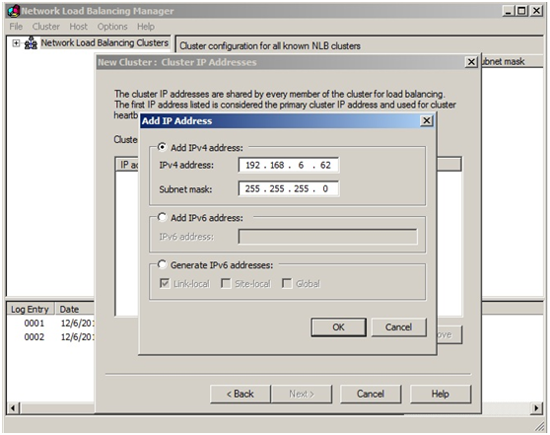Click the Next button in wizard
The width and height of the screenshot is (550, 435).
click(x=302, y=394)
